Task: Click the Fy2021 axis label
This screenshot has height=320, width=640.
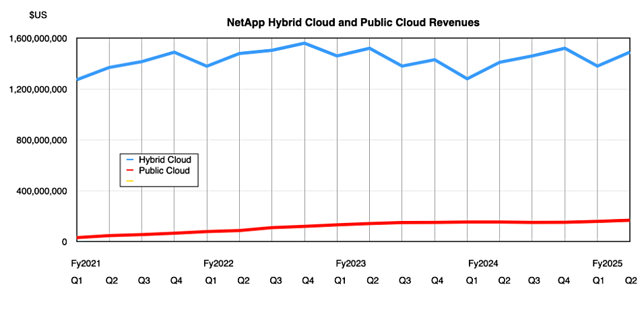Action: pyautogui.click(x=86, y=263)
